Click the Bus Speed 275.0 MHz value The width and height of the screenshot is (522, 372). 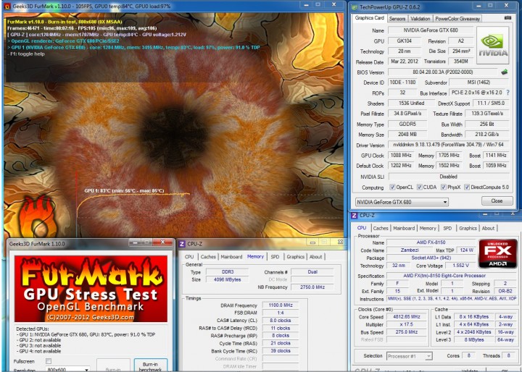coord(407,332)
